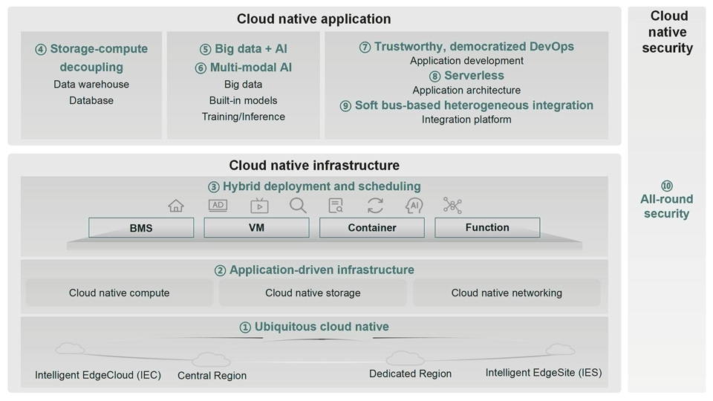Viewport: 713px width, 401px height.
Task: Select the BMS box
Action: coord(141,228)
